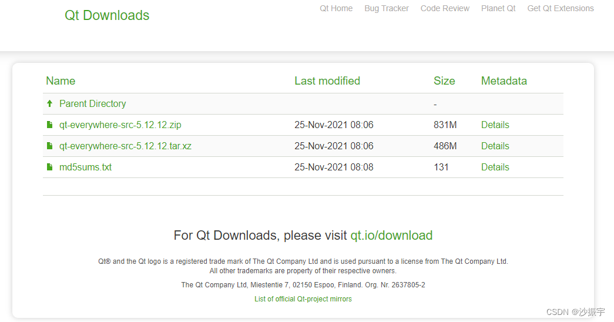
Task: Select the 831M size value
Action: [445, 125]
